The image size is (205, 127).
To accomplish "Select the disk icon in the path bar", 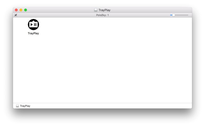I will tap(18, 106).
